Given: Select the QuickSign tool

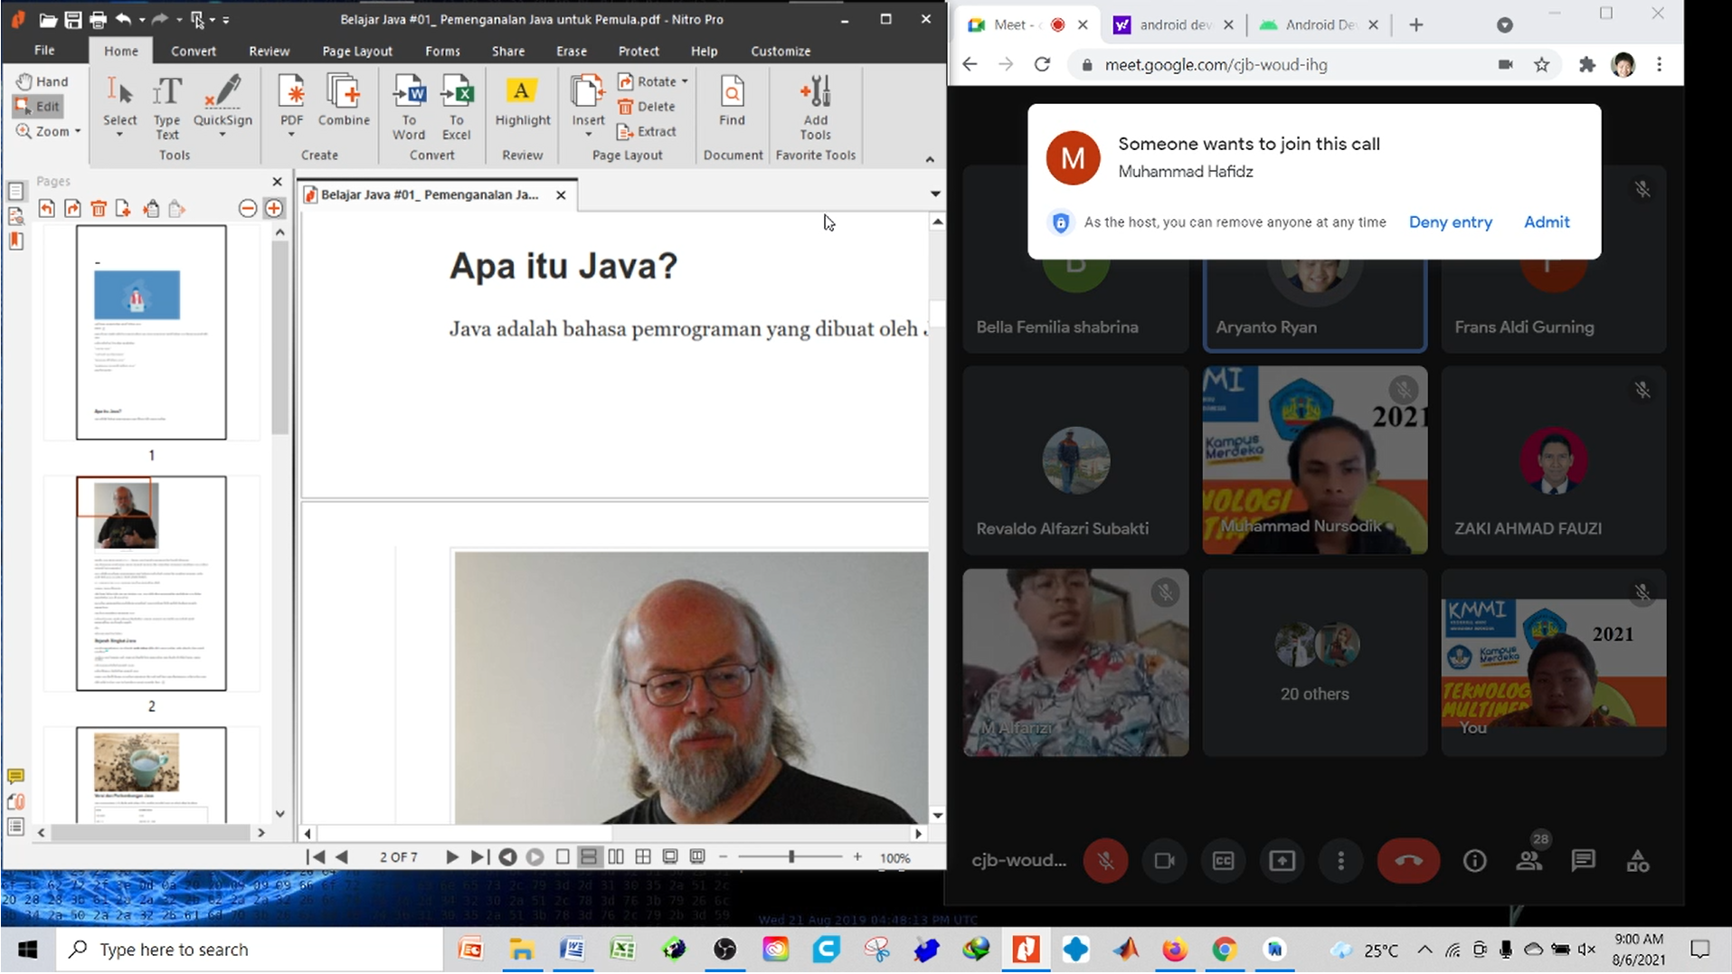Looking at the screenshot, I should pos(222,102).
